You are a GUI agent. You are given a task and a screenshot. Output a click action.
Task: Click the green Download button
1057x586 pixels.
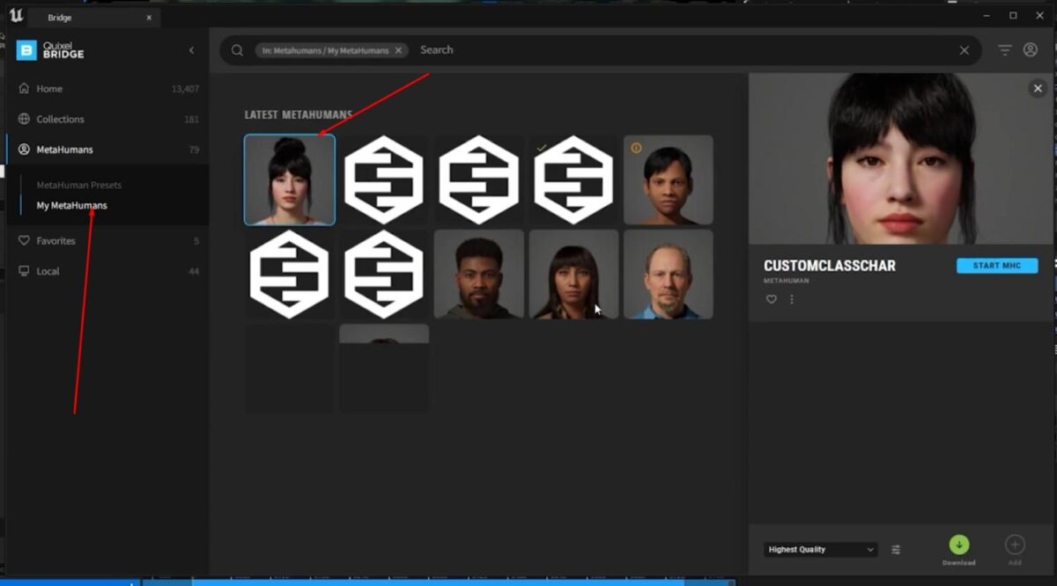(959, 546)
